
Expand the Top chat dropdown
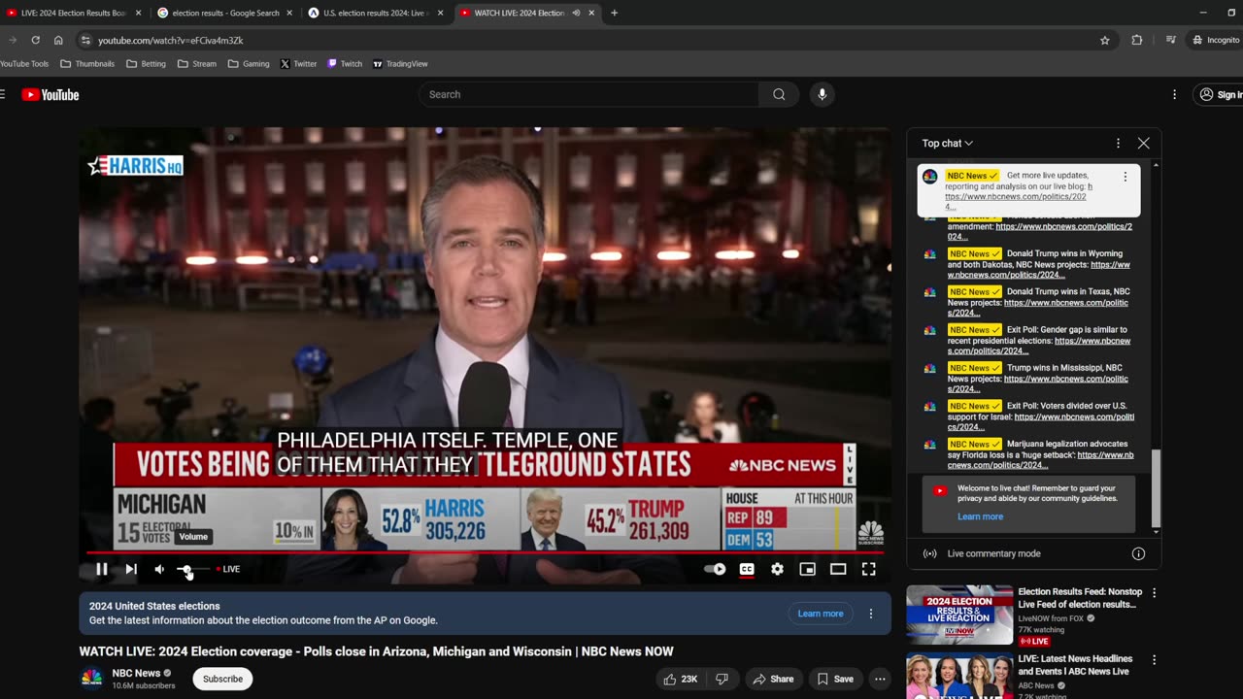click(948, 143)
